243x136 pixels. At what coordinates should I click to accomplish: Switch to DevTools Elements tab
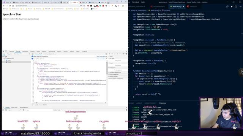click(12, 51)
